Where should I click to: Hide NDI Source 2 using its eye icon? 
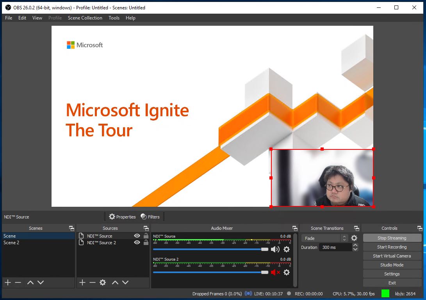(x=137, y=242)
